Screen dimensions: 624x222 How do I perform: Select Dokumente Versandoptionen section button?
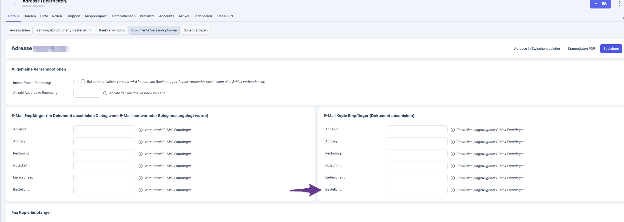point(154,30)
